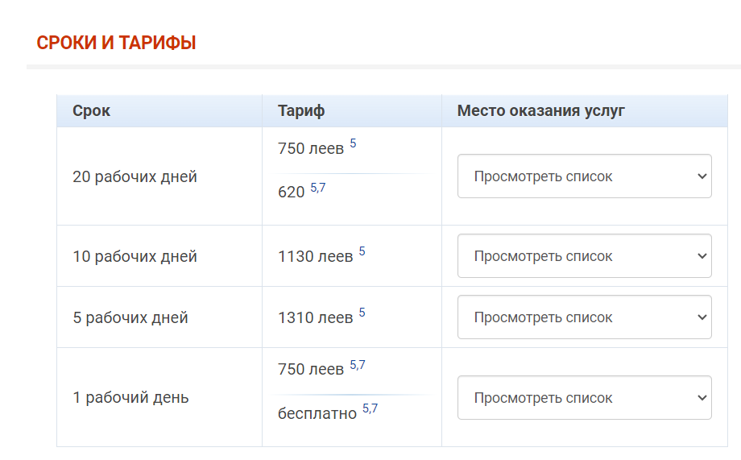
Task: Click the Место оказания услуг column header
Action: (540, 110)
